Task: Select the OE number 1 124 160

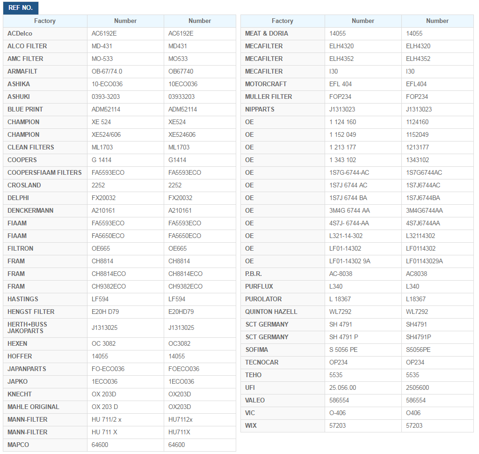Action: [x=343, y=122]
